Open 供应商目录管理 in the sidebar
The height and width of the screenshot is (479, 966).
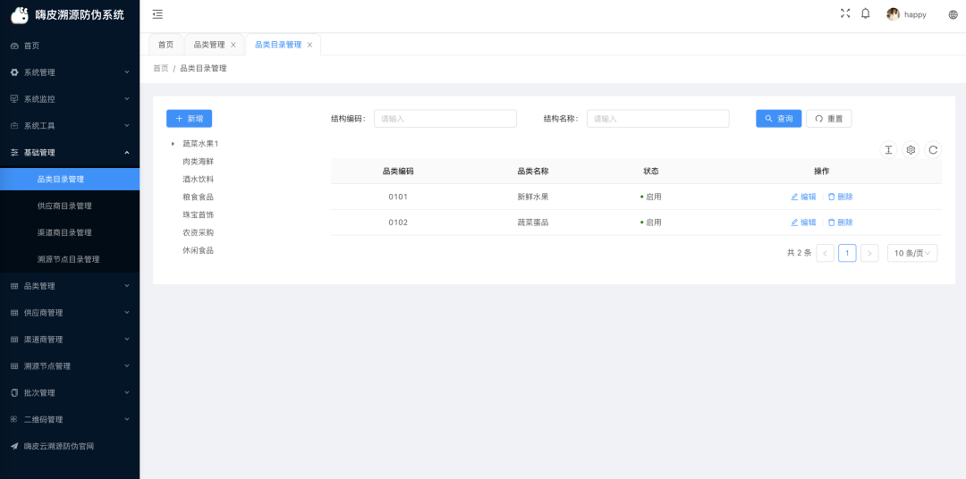tap(64, 206)
